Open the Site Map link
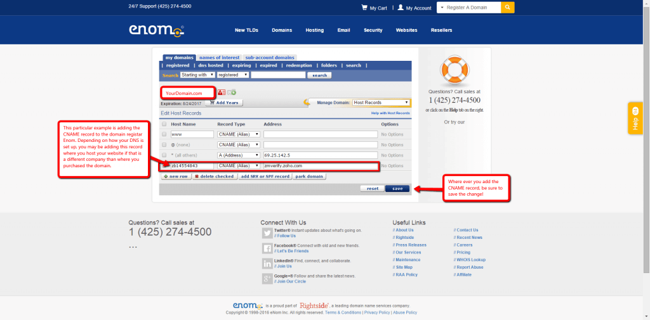 coord(404,267)
